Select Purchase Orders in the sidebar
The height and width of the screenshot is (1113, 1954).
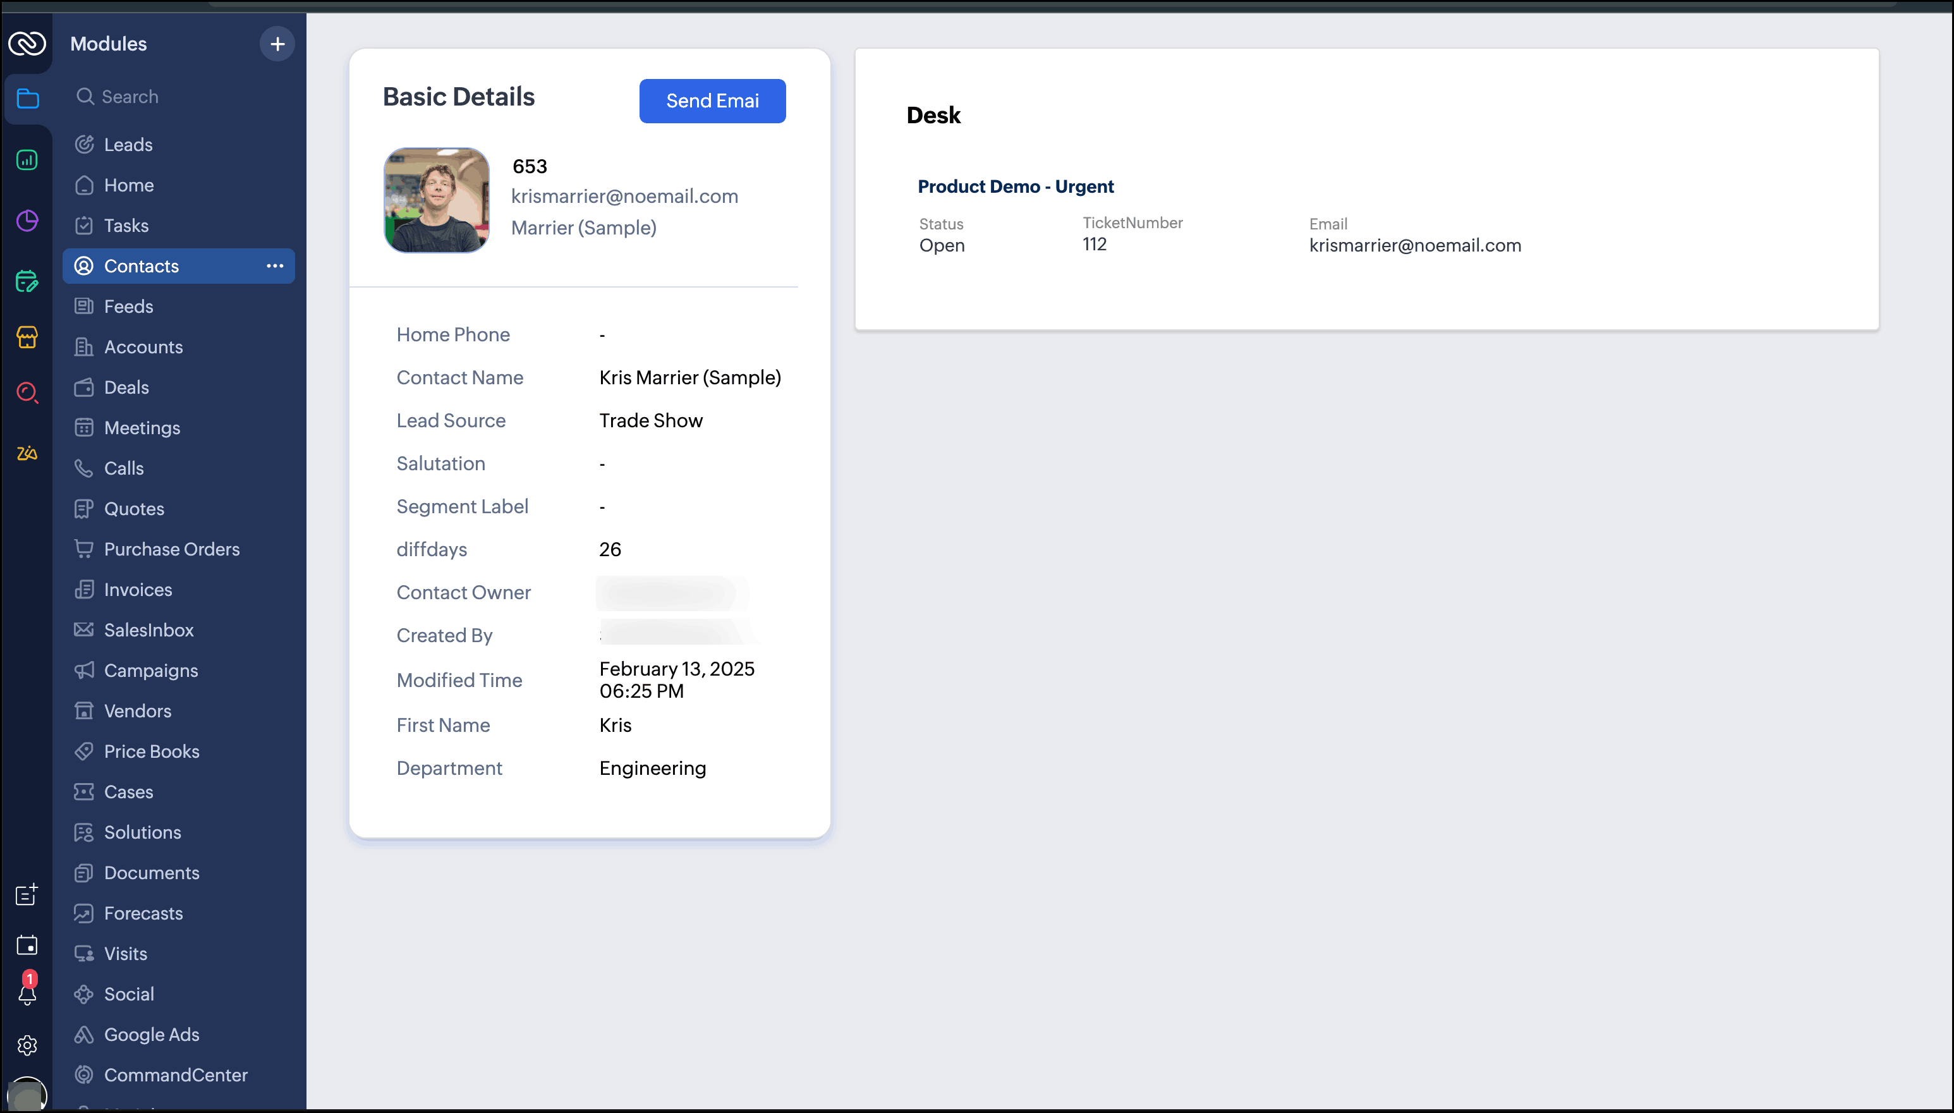pyautogui.click(x=171, y=549)
